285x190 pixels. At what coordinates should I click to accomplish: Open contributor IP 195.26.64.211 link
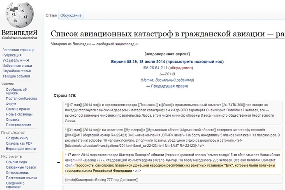point(154,68)
